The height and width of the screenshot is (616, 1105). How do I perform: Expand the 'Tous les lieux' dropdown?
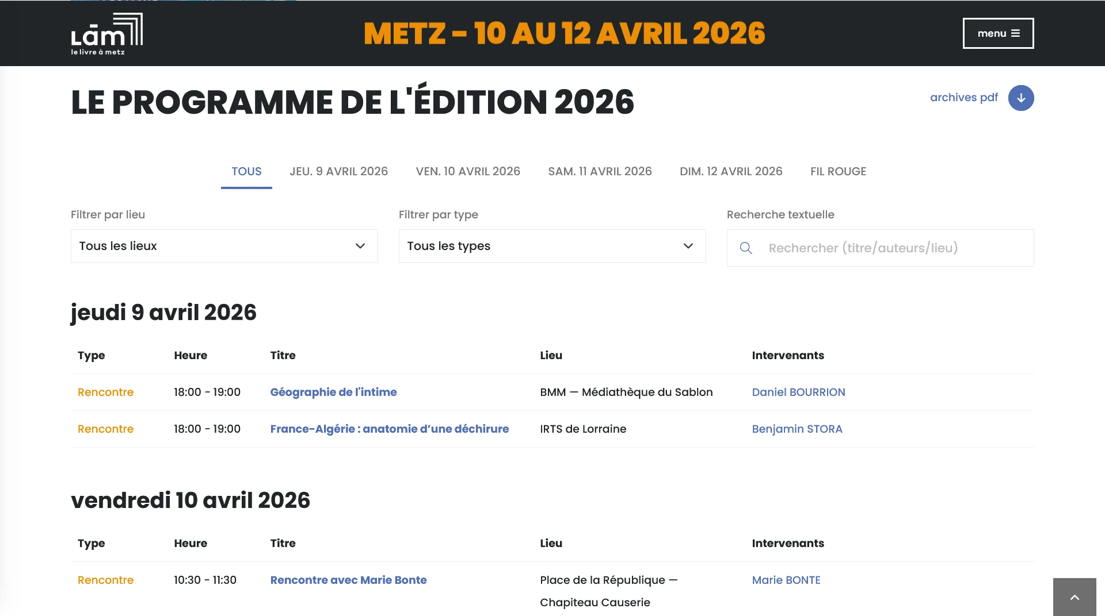click(x=224, y=246)
